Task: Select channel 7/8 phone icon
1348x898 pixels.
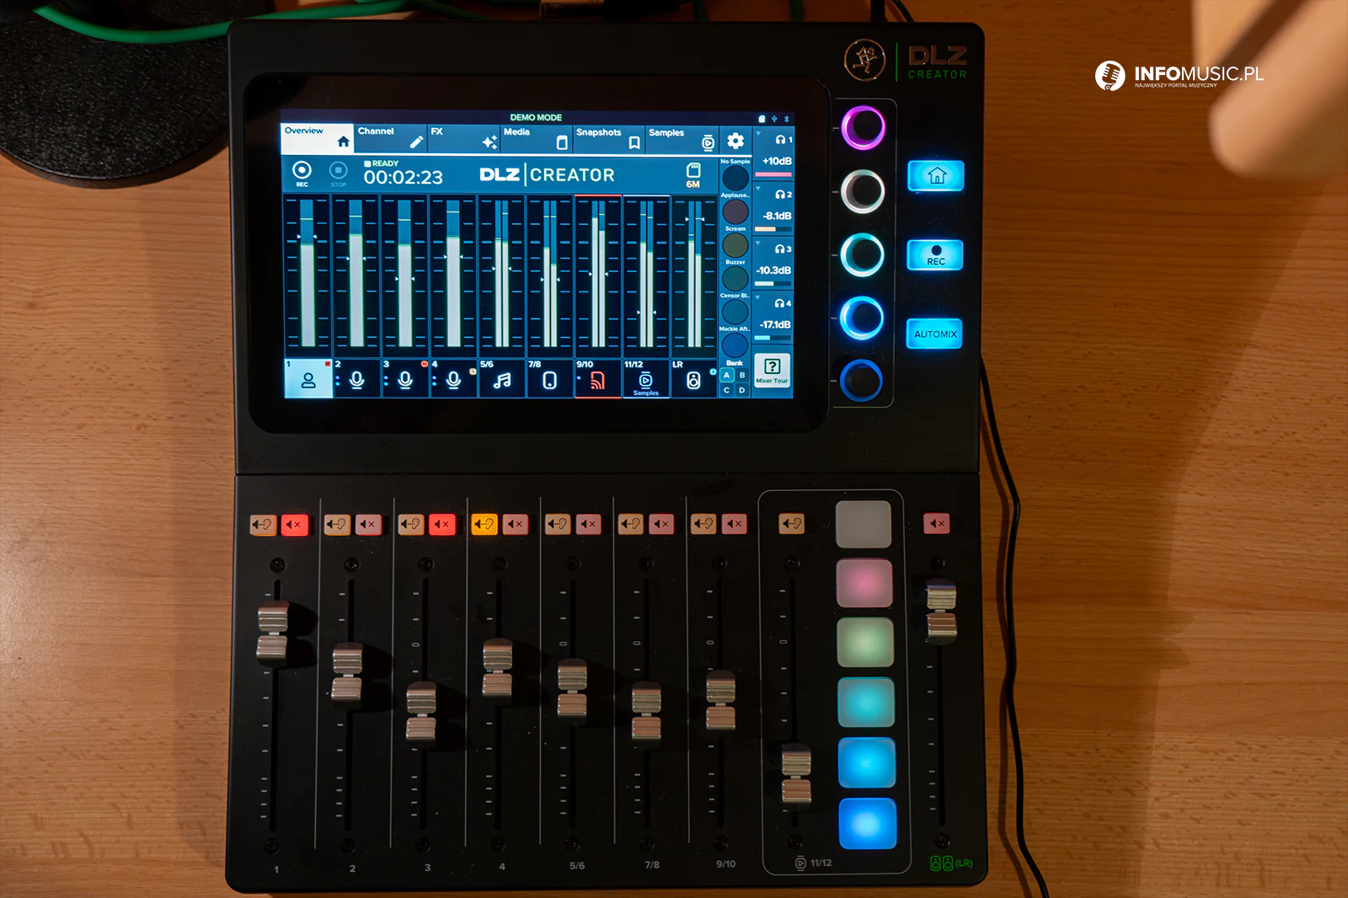Action: pyautogui.click(x=549, y=380)
